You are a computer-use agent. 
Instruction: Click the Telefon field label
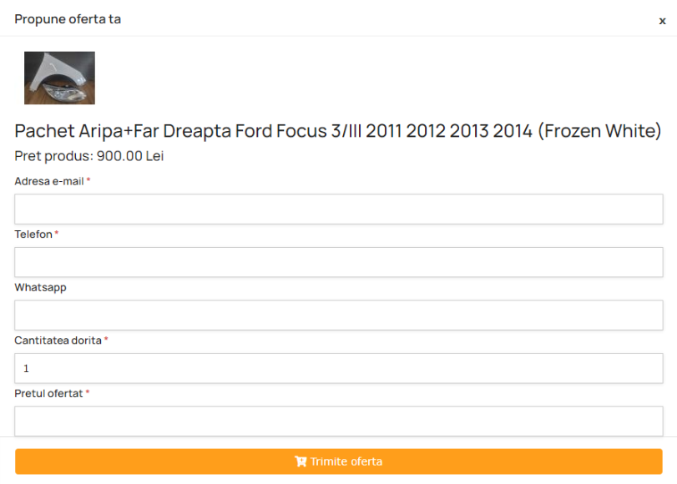click(x=33, y=234)
